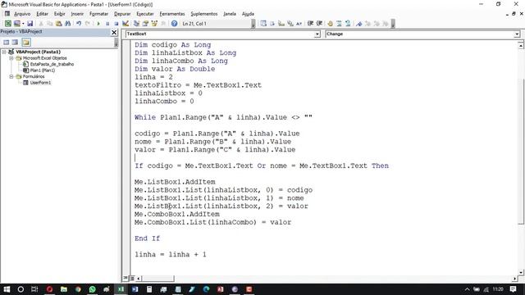525x295 pixels.
Task: Click the Insert UserForm toolbar icon
Action: pos(16,24)
